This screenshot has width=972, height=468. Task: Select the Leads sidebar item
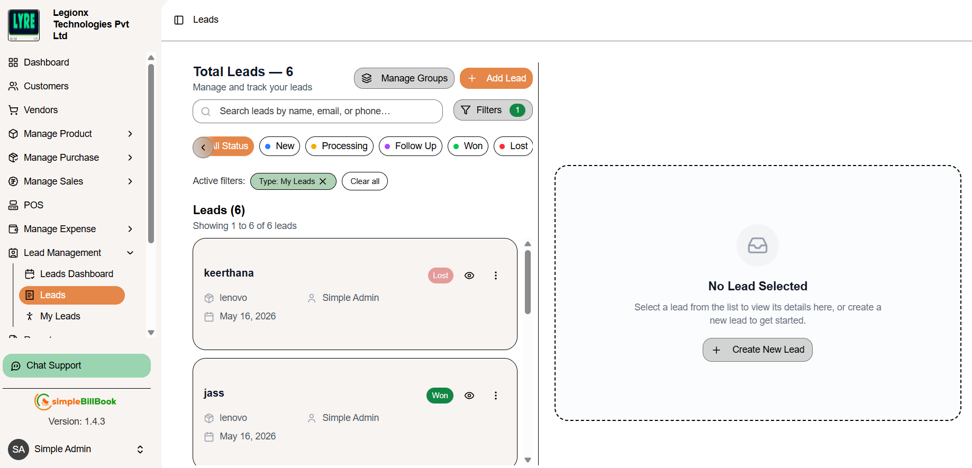[72, 295]
